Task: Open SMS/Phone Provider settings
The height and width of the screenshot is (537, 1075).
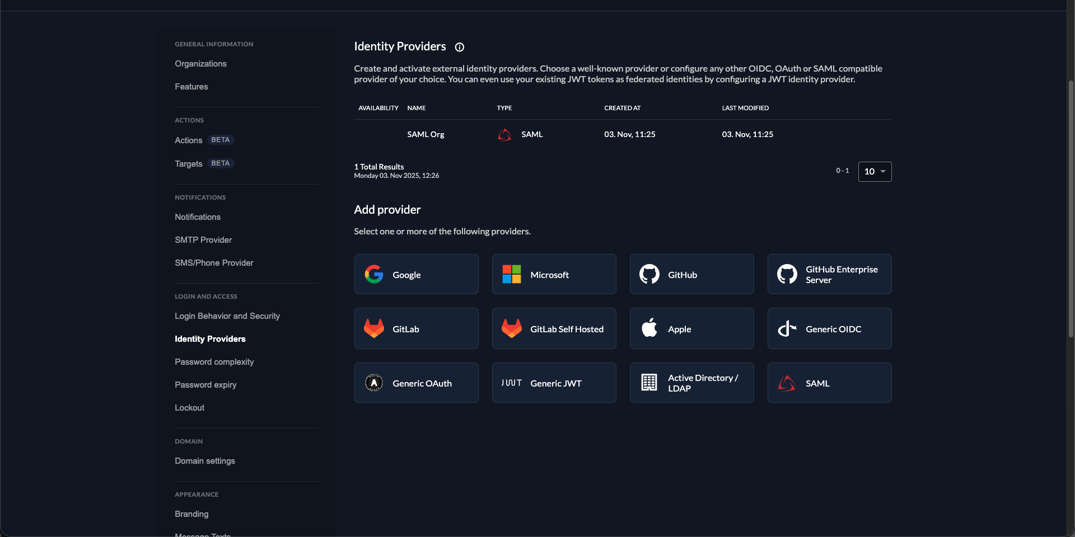Action: point(214,263)
